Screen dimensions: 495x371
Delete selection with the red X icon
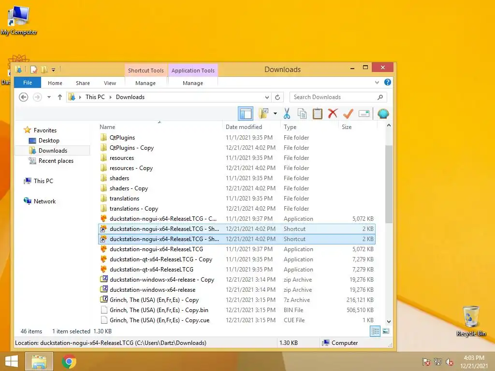(333, 113)
